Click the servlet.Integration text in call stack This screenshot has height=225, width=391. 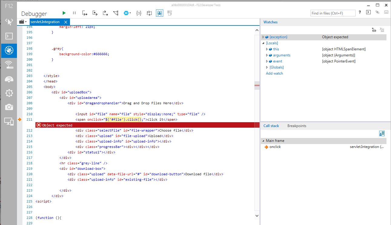(367, 147)
